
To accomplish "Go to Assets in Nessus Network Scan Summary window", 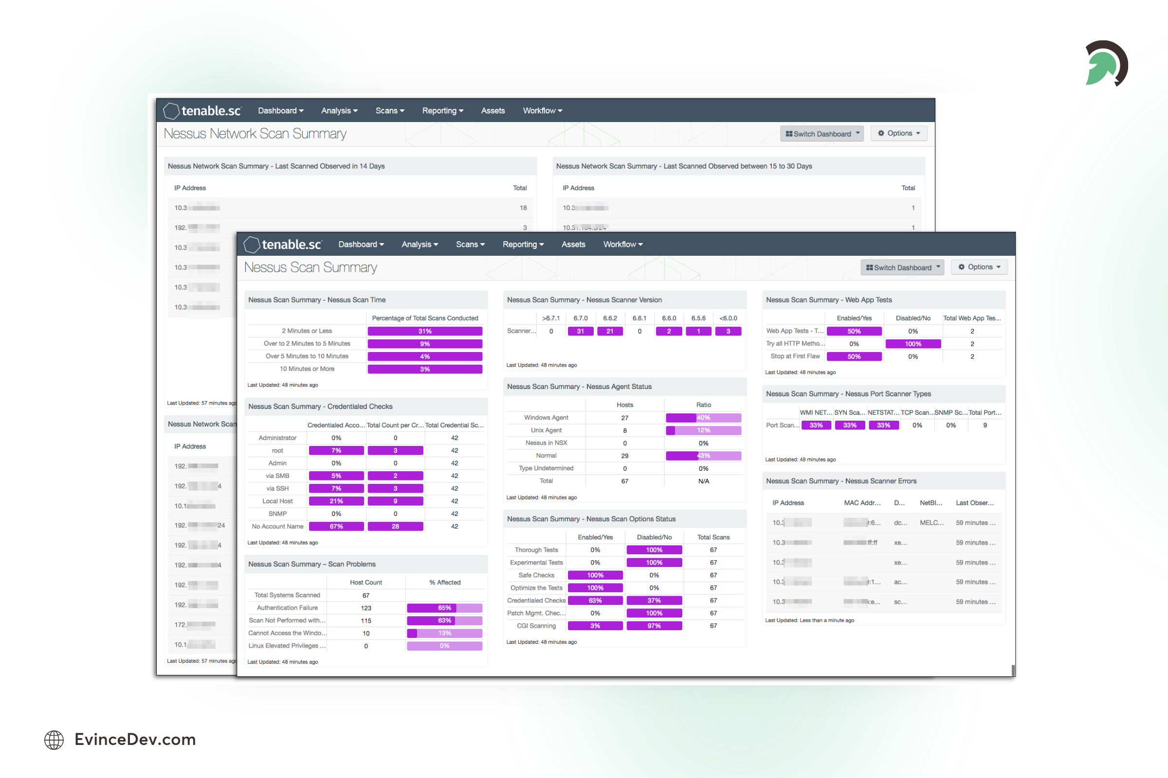I will pyautogui.click(x=493, y=111).
